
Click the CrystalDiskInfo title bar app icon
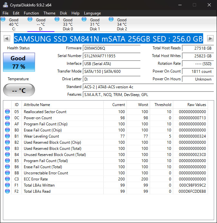[x=5, y=5]
